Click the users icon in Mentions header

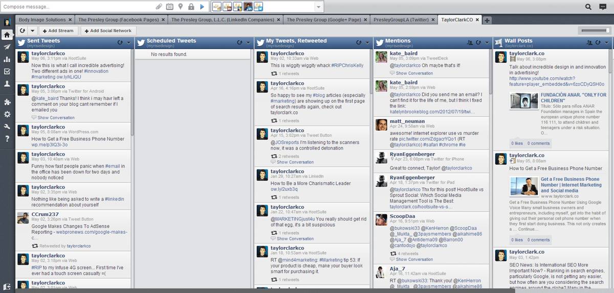470,43
